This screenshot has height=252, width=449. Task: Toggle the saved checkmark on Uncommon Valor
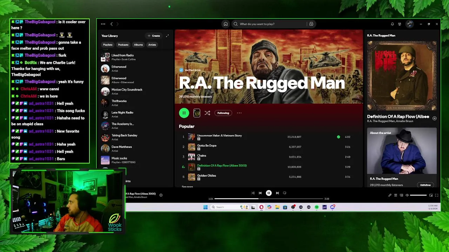point(339,137)
